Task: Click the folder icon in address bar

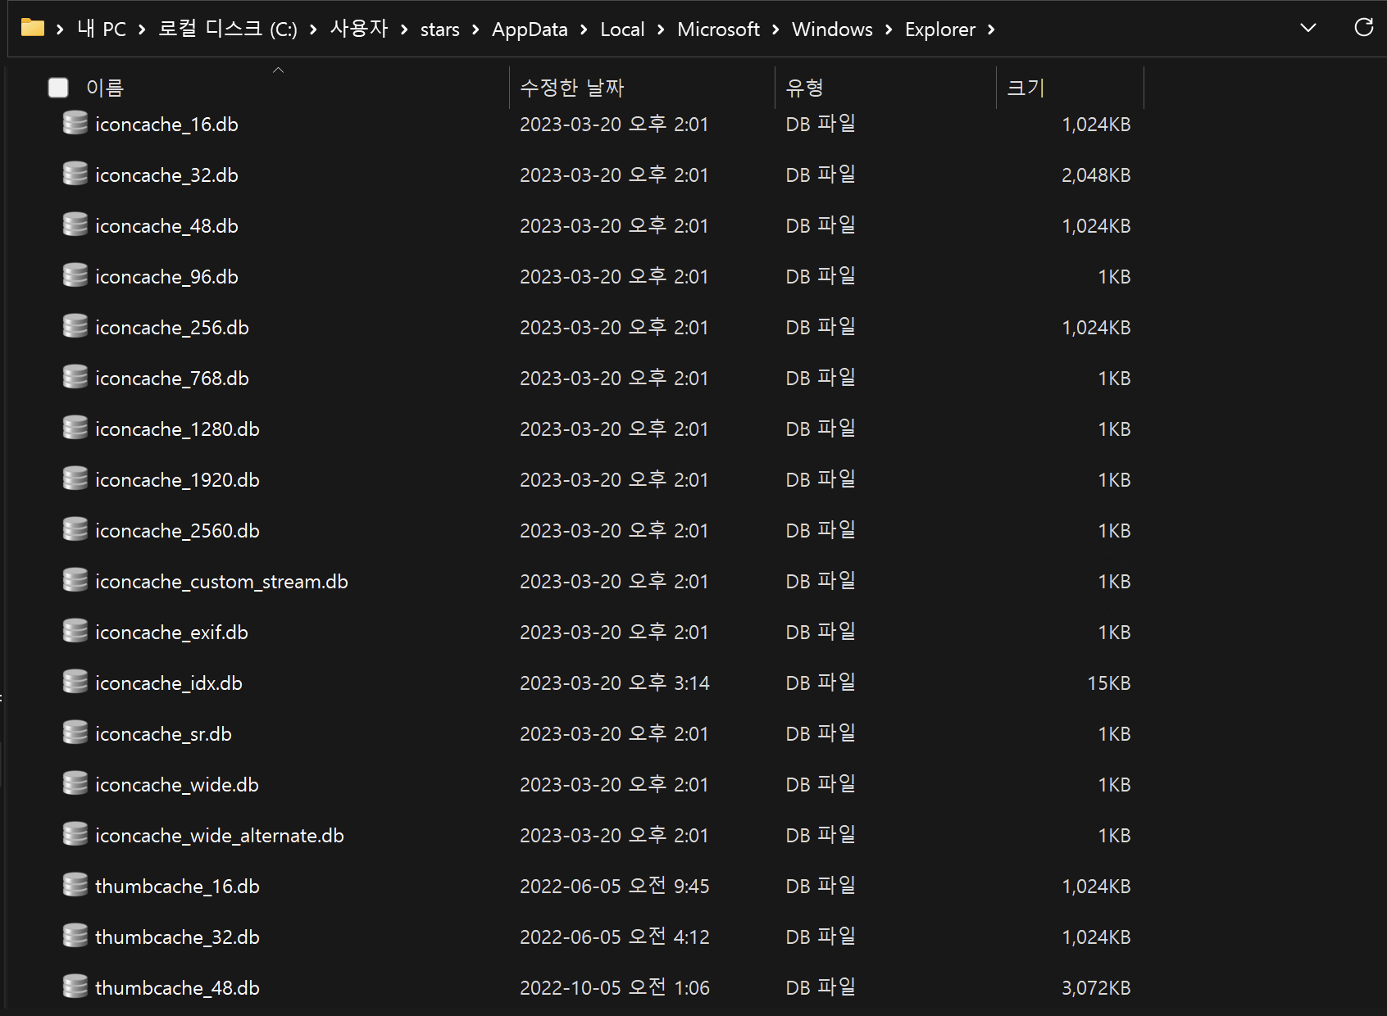Action: (33, 29)
